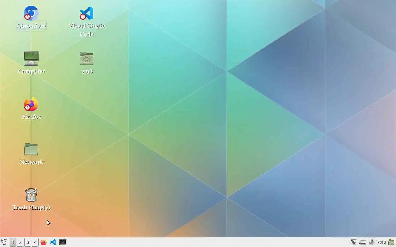Launch Visual Studio Code from the taskbar
Image resolution: width=396 pixels, height=247 pixels.
53,242
